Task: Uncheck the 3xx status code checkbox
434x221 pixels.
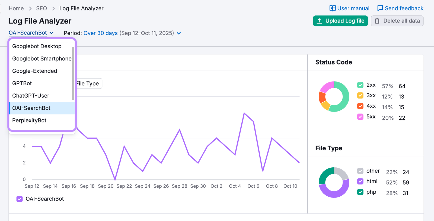Action: coord(360,96)
